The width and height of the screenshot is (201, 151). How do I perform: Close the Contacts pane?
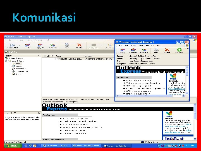39,113
